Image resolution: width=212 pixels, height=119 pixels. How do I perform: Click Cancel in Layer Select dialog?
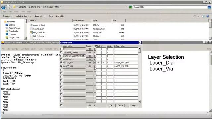point(120,105)
